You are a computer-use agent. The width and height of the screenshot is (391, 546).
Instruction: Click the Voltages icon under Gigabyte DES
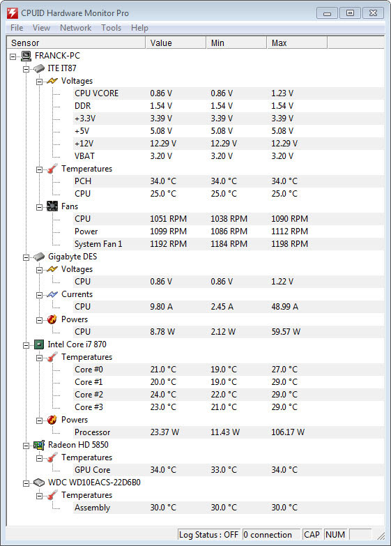point(52,269)
